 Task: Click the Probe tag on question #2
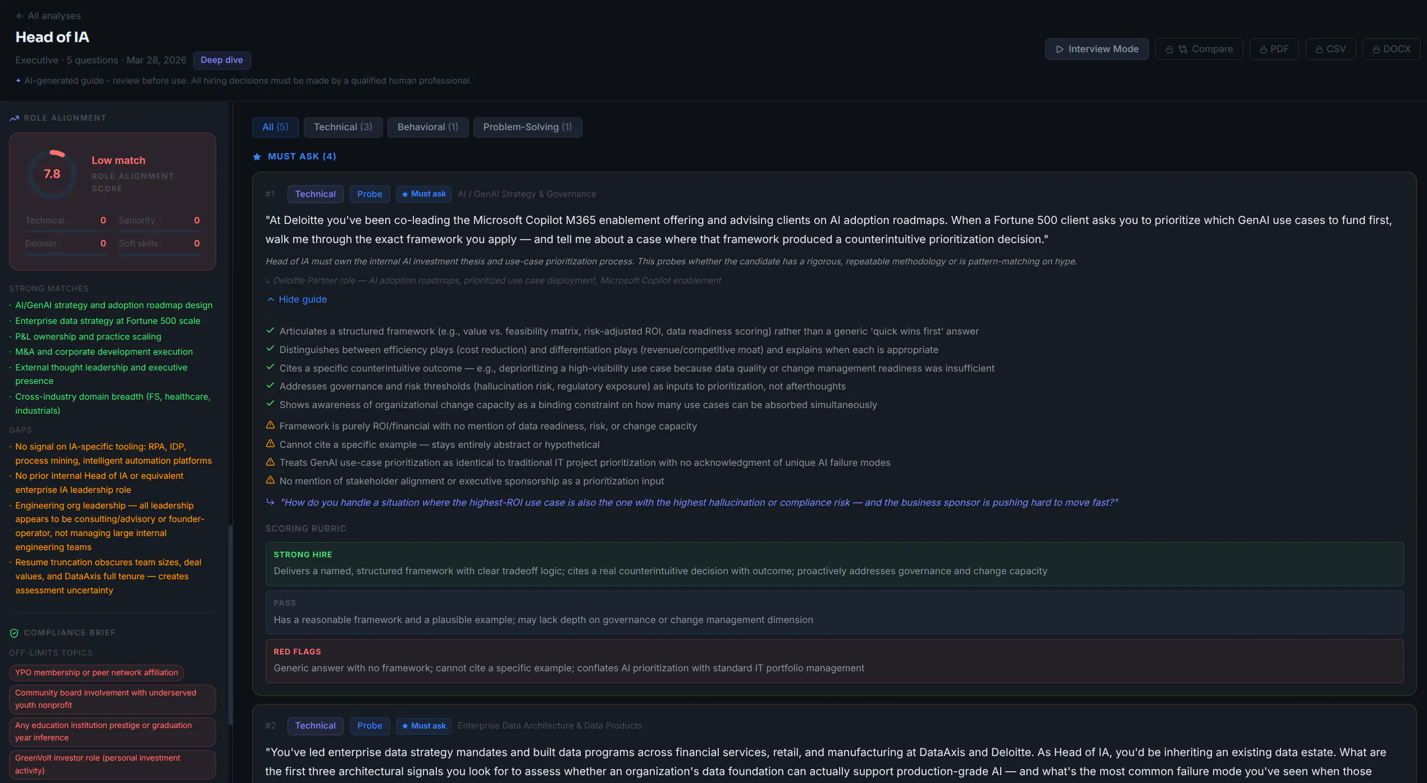(x=370, y=726)
